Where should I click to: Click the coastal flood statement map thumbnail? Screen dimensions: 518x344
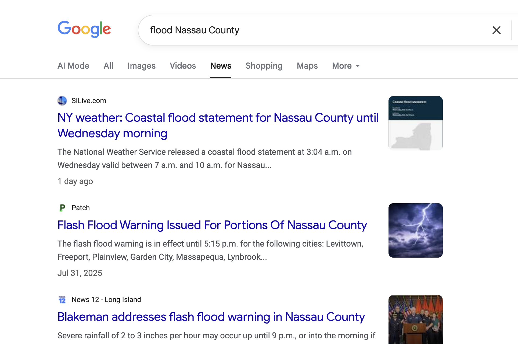click(415, 123)
